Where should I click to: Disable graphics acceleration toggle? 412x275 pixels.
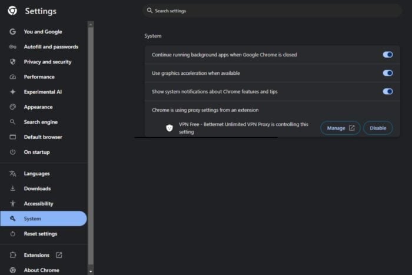pyautogui.click(x=387, y=73)
